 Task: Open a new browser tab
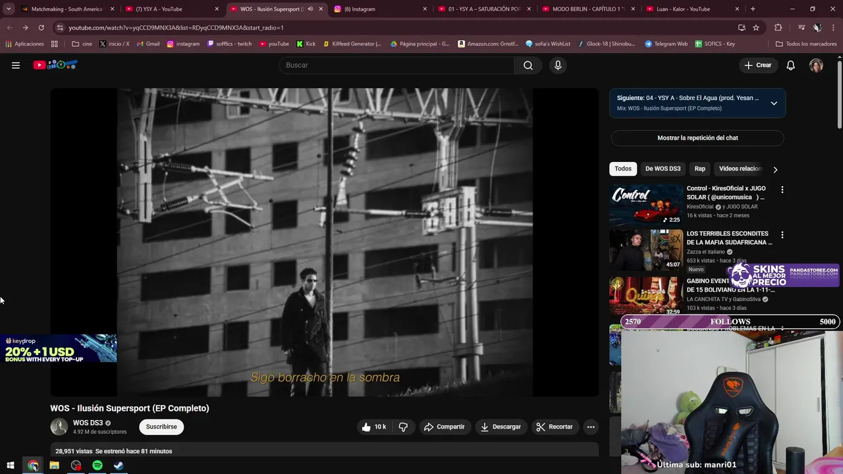753,9
